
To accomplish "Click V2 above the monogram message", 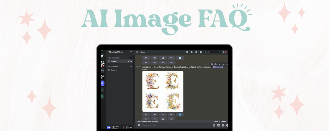I will [155, 62].
